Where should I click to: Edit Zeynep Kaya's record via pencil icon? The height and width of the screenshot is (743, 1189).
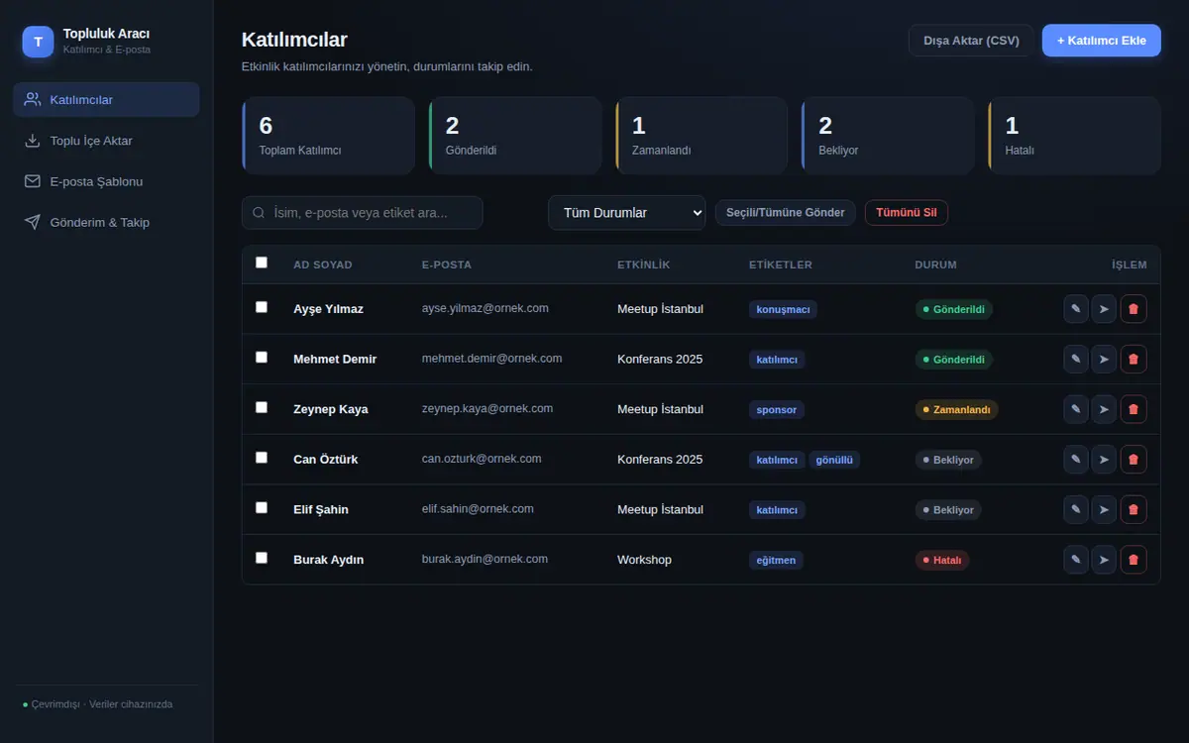1076,409
